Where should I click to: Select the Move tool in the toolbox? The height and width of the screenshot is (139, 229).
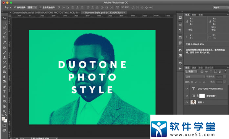4,18
